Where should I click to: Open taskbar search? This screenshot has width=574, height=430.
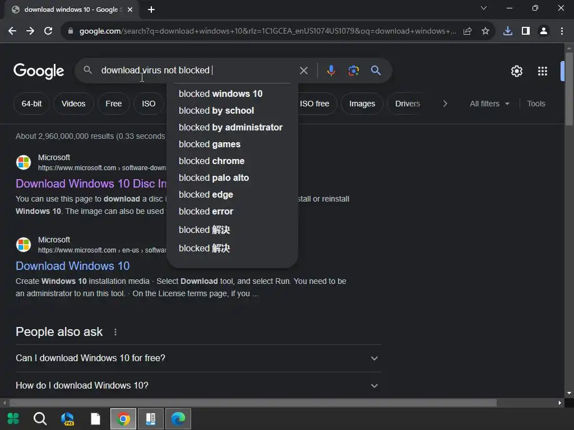[40, 419]
